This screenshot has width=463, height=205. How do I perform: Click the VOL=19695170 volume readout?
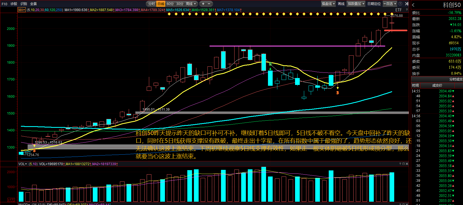52,164
